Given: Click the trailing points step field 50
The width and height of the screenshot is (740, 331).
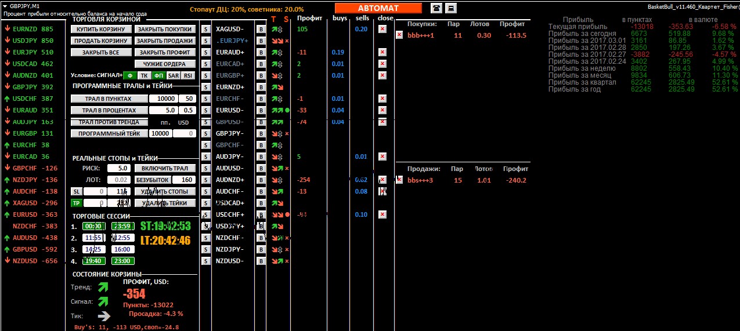Looking at the screenshot, I should (187, 99).
